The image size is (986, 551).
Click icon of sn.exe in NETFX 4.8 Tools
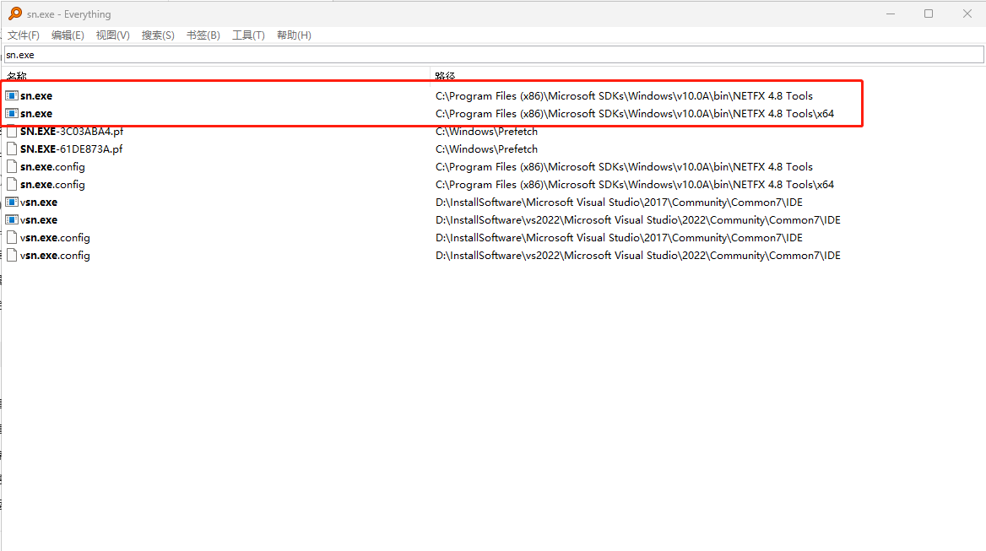pos(11,95)
